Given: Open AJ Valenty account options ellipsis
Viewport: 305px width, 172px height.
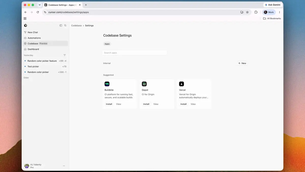Looking at the screenshot, I should [x=64, y=166].
